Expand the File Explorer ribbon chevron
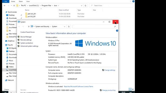Viewport: 166px width, 93px height. [x=130, y=1]
